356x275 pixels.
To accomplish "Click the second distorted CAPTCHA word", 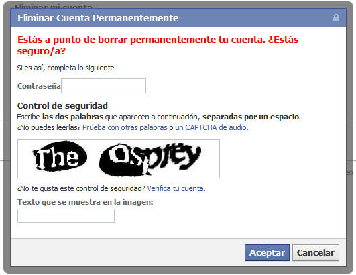I will pyautogui.click(x=150, y=160).
